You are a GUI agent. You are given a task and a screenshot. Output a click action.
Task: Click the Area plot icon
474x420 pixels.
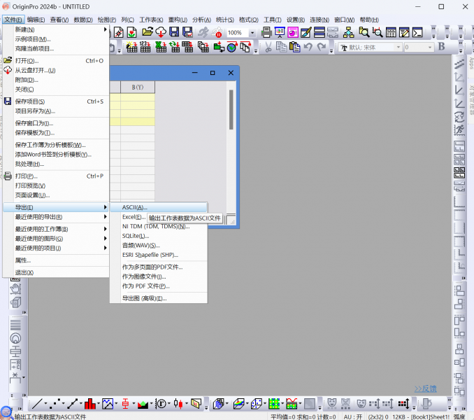tap(143, 404)
